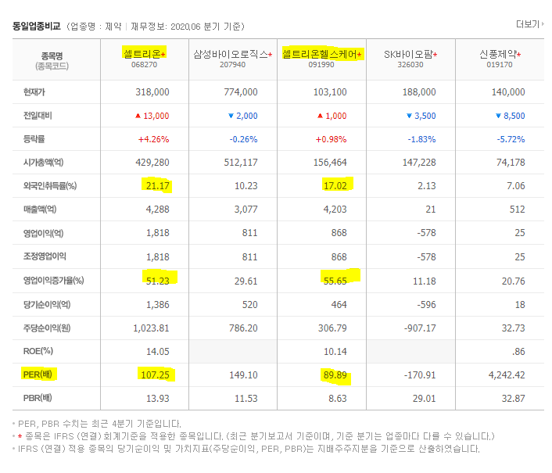This screenshot has width=552, height=473.
Task: Open the 더보기 link
Action: pyautogui.click(x=529, y=24)
